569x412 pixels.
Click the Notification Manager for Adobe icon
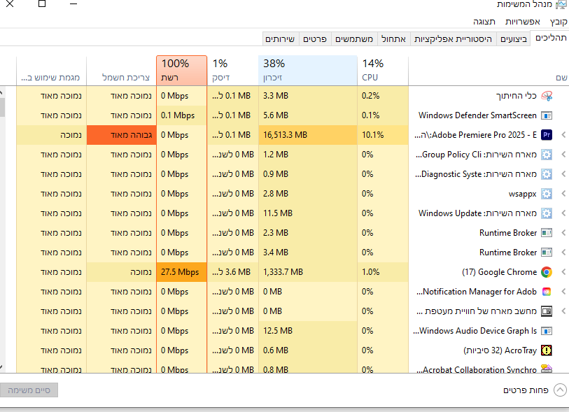point(547,292)
